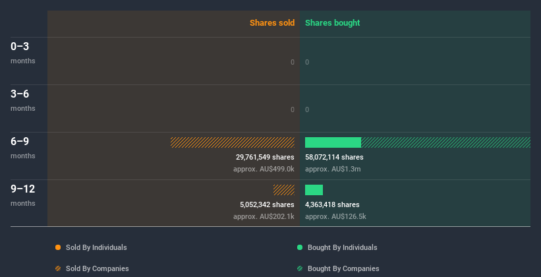Click the orange dot beside Sold By Individuals
The image size is (541, 277).
click(58, 247)
